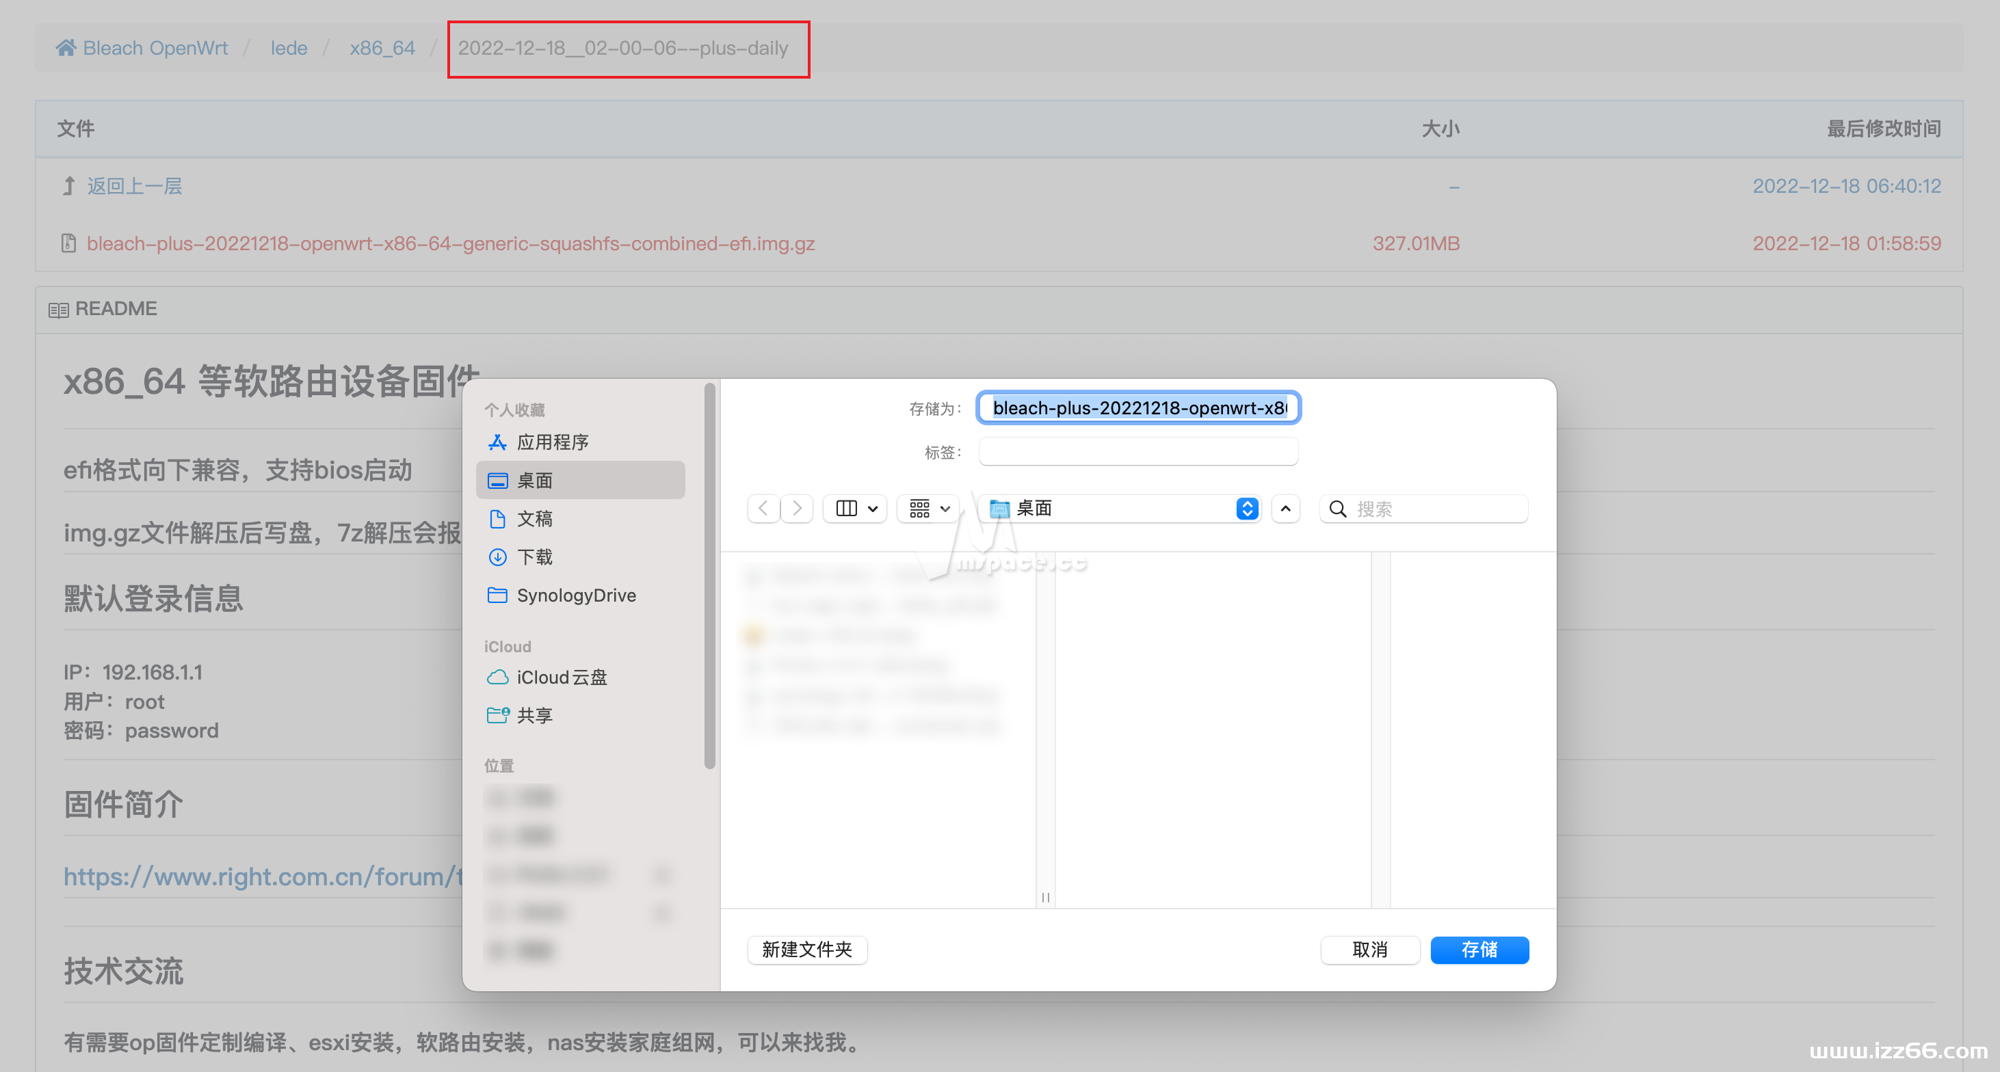Click the file icon before the img.gz filename
Screen dimensions: 2000x1072
coord(68,243)
